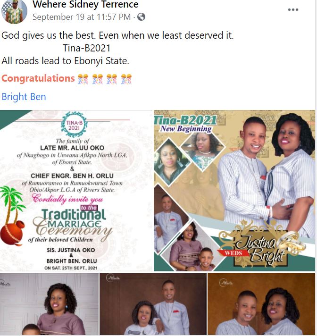Open the middle couple photo on brown backdrop
Screen dimensions: 317x336
point(153,304)
